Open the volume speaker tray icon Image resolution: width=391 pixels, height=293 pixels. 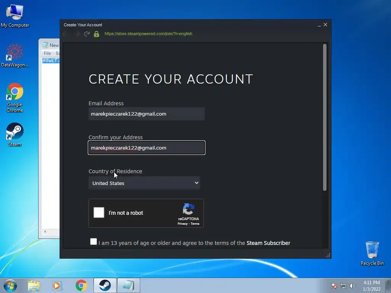352,286
